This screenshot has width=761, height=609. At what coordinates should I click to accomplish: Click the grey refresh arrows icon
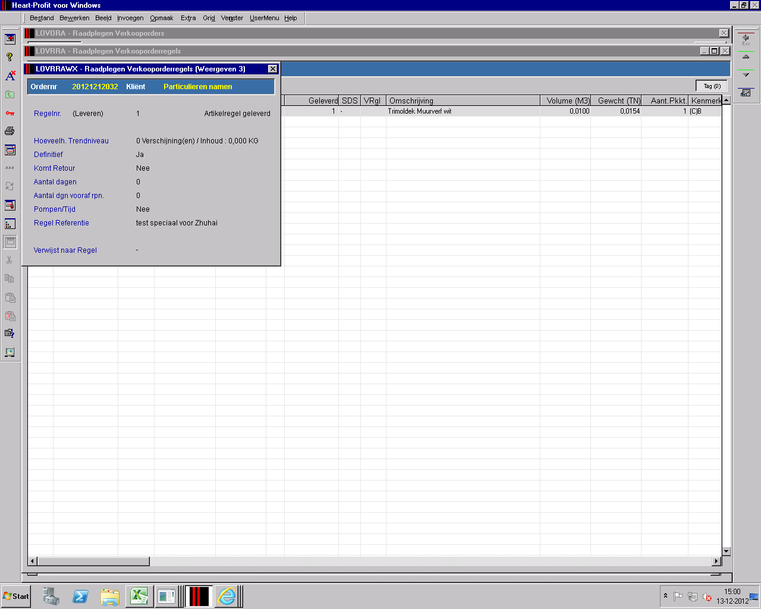click(x=10, y=186)
